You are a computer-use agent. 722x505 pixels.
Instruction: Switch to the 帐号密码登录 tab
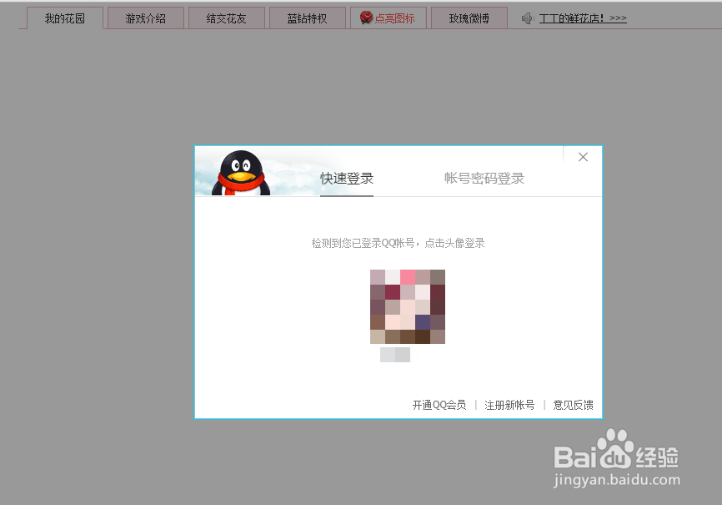[x=484, y=177]
